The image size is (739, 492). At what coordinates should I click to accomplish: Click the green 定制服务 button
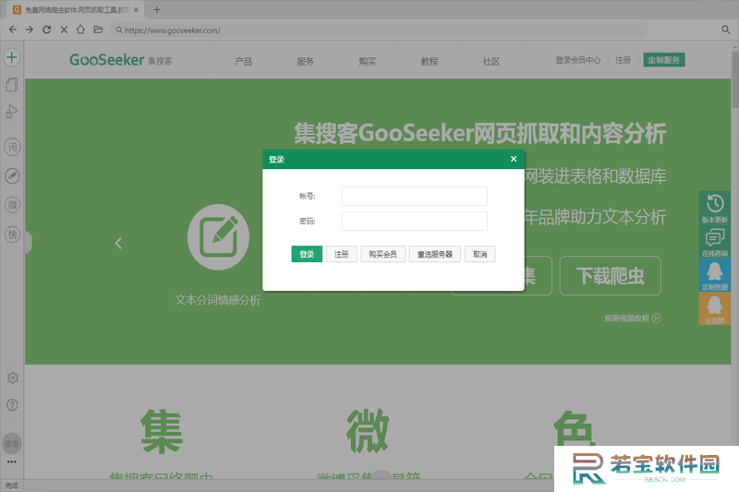(x=663, y=60)
